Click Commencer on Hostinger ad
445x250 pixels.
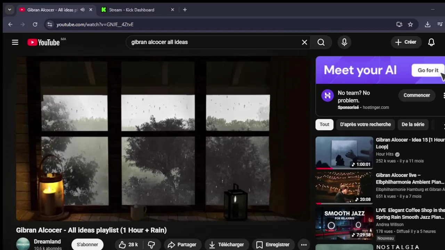416,95
